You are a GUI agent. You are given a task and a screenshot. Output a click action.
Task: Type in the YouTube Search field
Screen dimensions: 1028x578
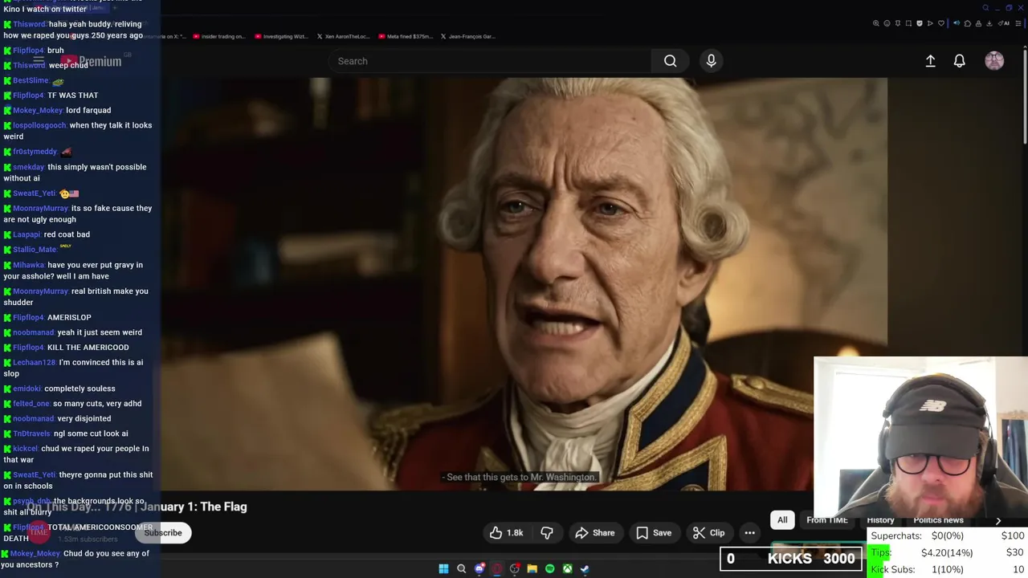point(490,61)
